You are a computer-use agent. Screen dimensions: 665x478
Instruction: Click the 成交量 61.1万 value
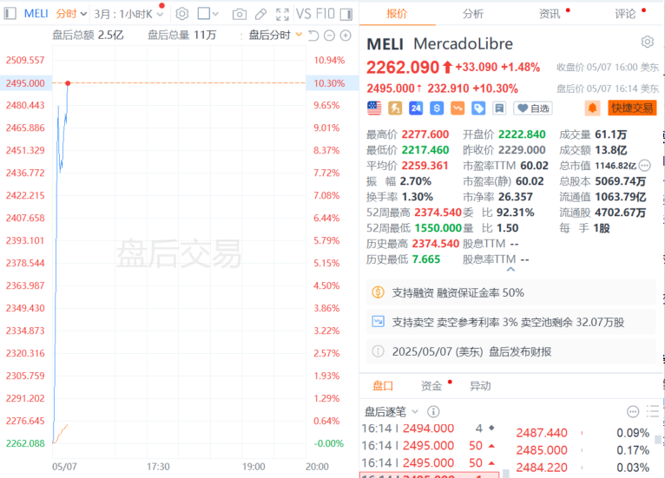pos(610,134)
